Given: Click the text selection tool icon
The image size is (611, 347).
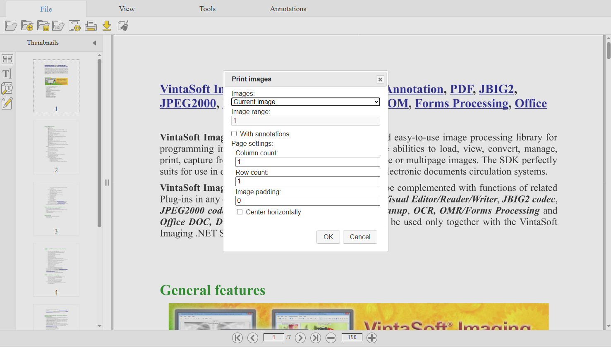Looking at the screenshot, I should (7, 74).
